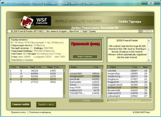
Task: Select yogadiva420 ranked 23
Action: point(128,85)
